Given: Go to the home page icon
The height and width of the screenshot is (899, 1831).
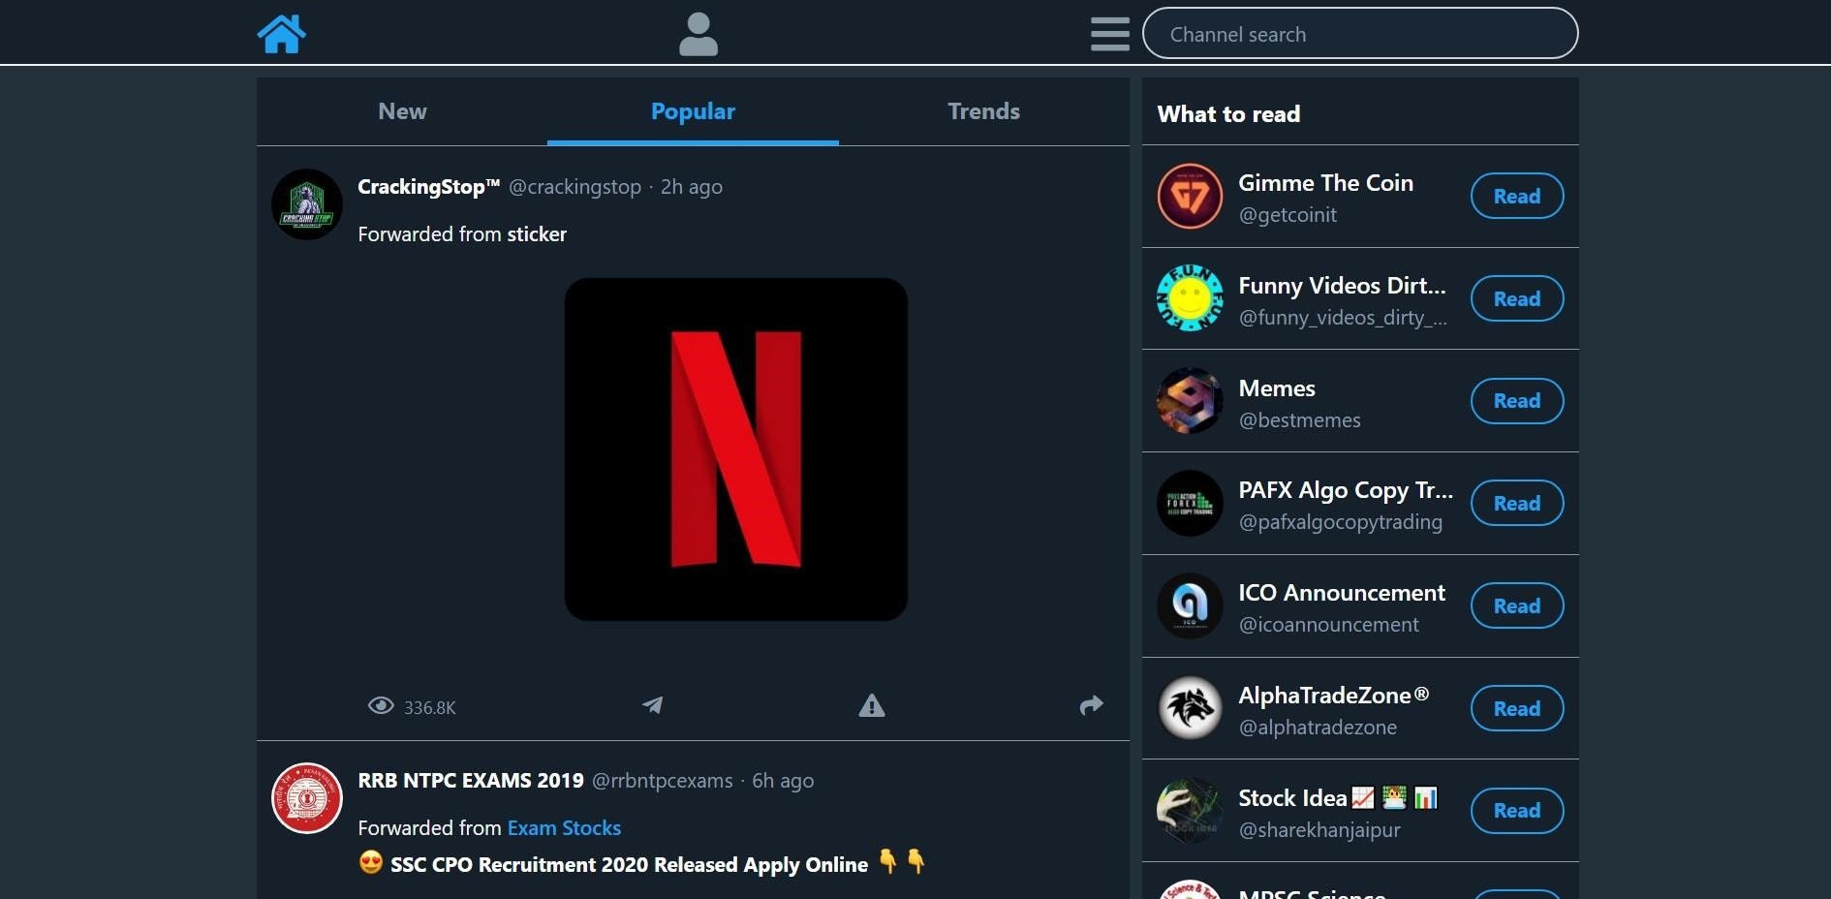Looking at the screenshot, I should tap(282, 34).
